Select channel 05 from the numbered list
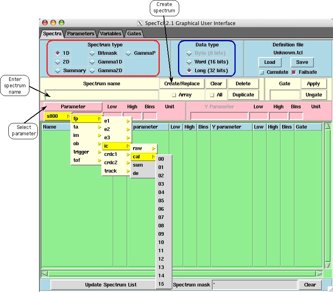333x292 pixels. 161,200
